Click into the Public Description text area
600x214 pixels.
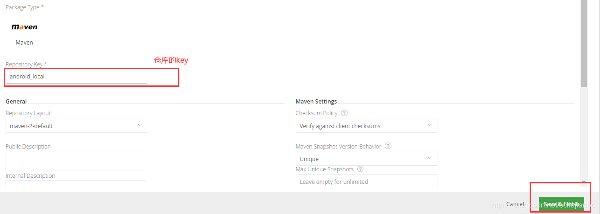click(76, 160)
